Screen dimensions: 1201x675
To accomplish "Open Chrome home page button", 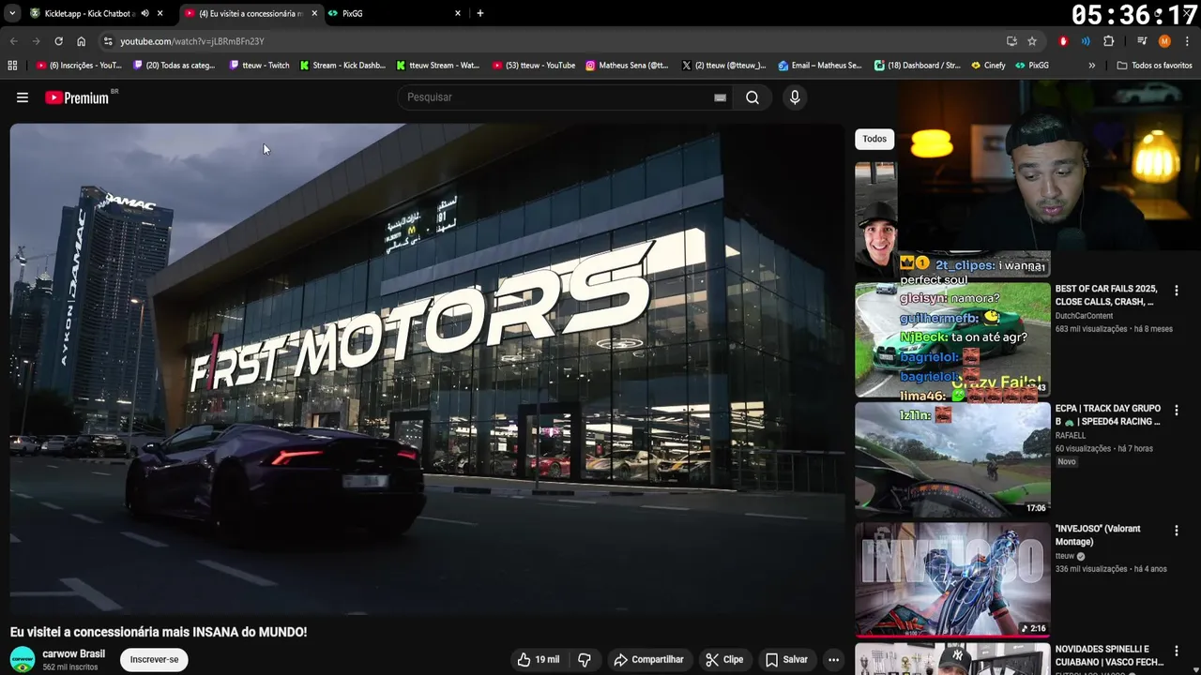I will pyautogui.click(x=81, y=41).
